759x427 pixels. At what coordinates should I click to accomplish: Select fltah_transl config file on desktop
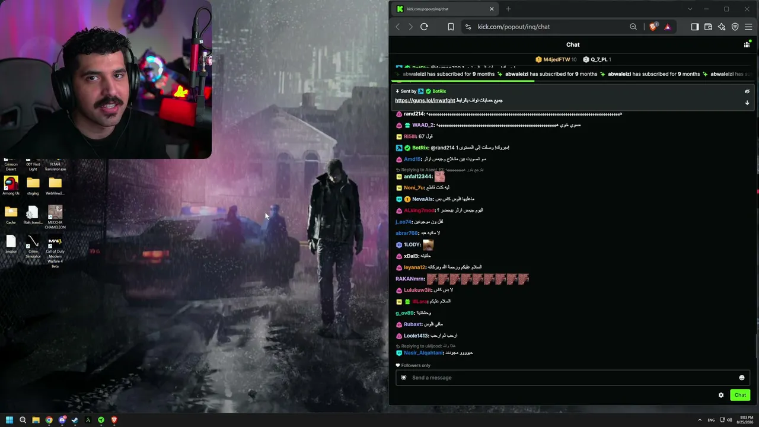click(x=33, y=215)
